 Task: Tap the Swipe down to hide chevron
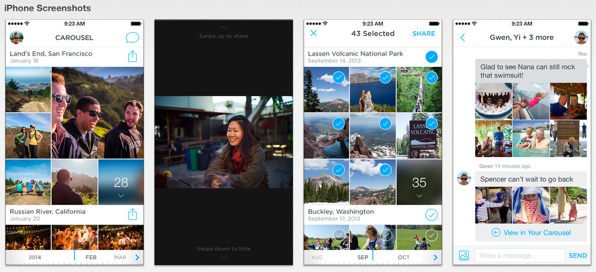pyautogui.click(x=223, y=257)
